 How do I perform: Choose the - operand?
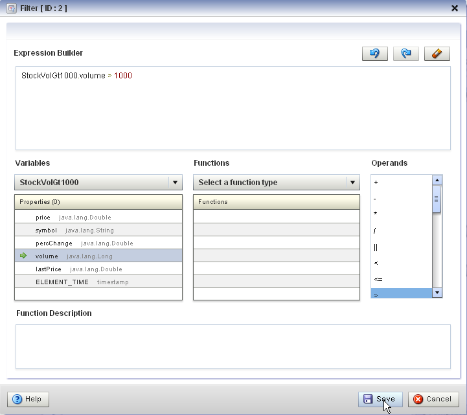(402, 199)
